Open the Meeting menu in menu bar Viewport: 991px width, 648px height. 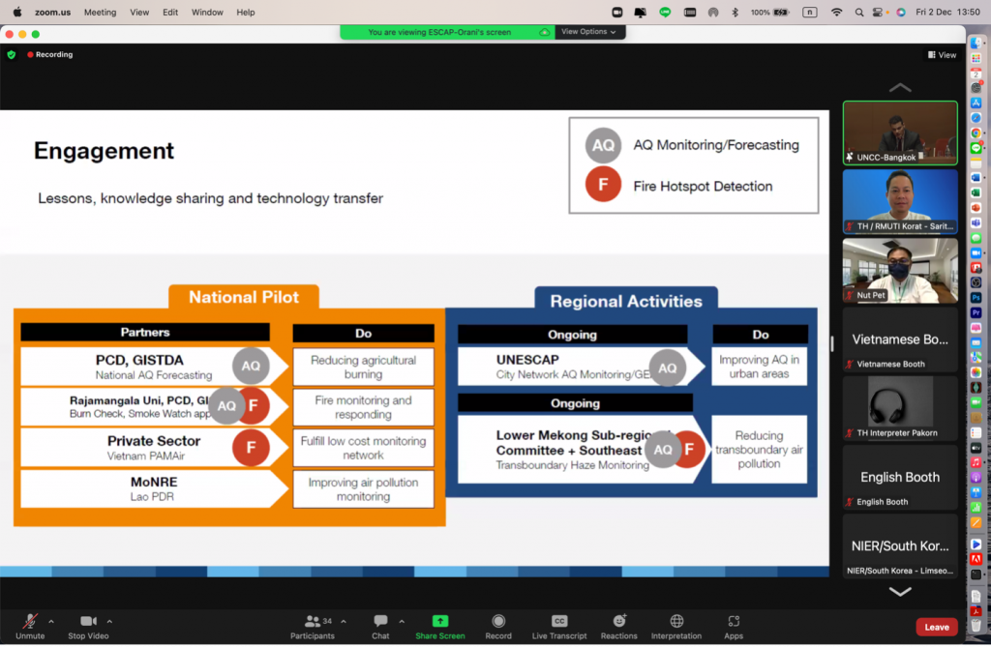tap(100, 13)
